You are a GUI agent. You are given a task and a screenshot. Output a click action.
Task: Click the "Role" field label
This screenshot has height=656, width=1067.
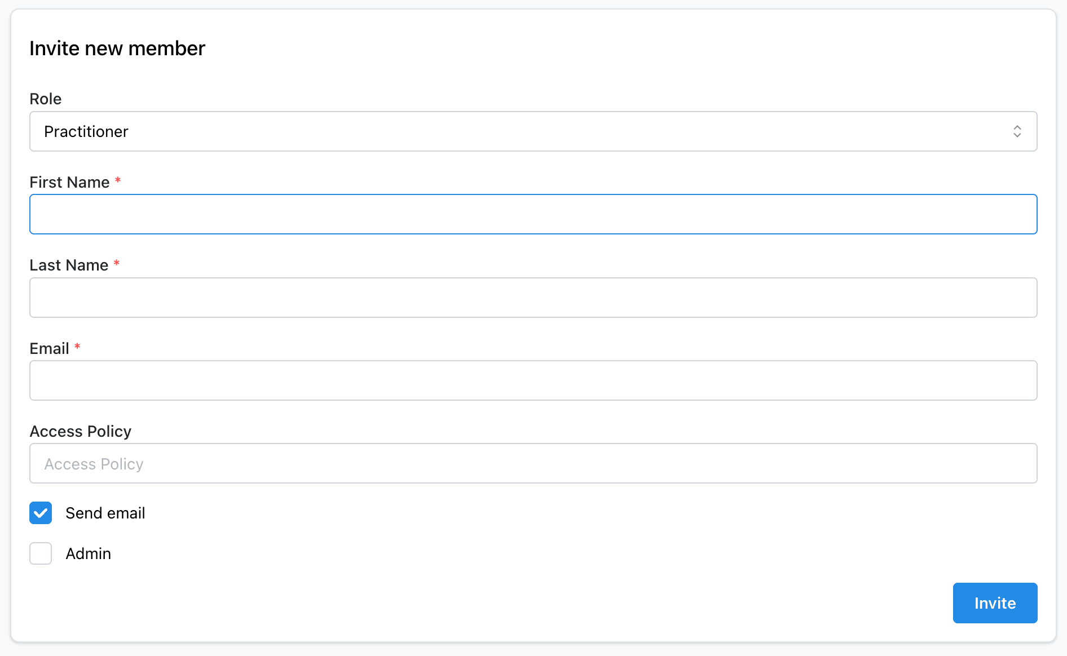point(45,99)
